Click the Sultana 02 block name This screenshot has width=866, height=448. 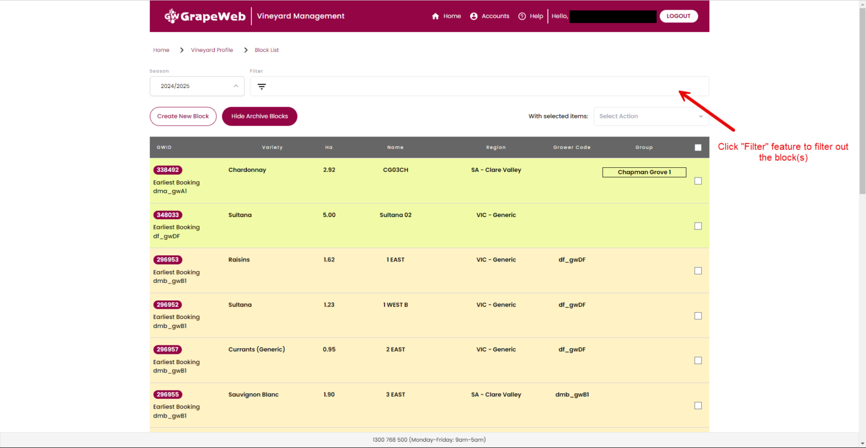pos(395,215)
